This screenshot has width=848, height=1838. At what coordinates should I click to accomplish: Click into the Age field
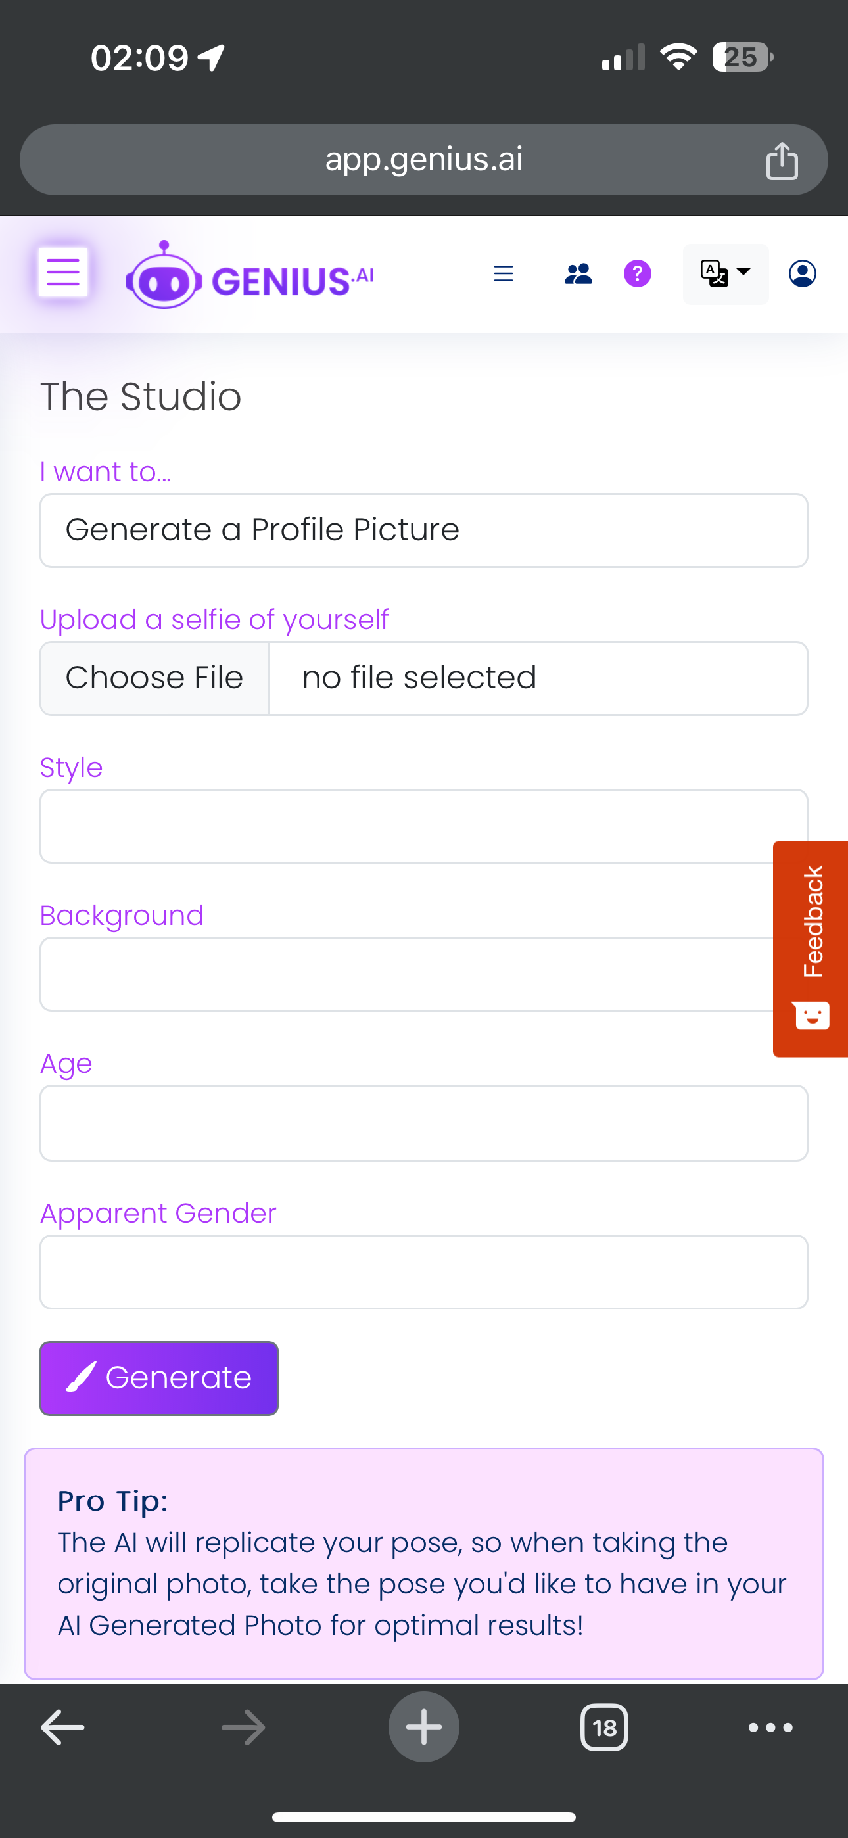[423, 1123]
